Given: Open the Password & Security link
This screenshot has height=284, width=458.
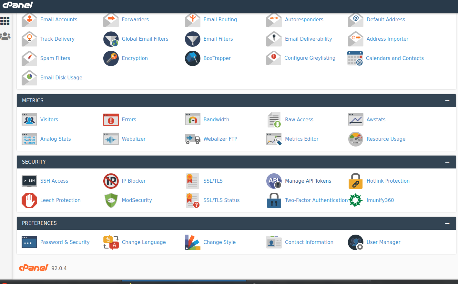Looking at the screenshot, I should pos(65,242).
